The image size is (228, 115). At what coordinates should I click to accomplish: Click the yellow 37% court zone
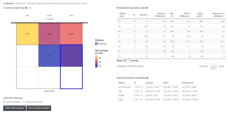(27, 34)
